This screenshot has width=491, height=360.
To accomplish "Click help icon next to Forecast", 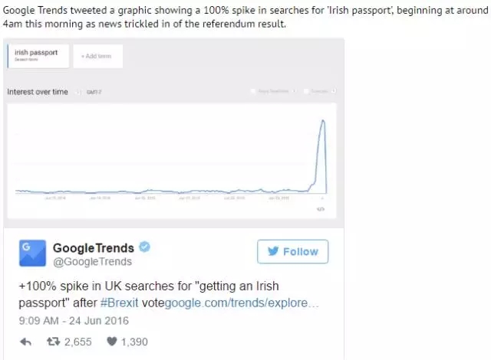I will click(x=334, y=92).
